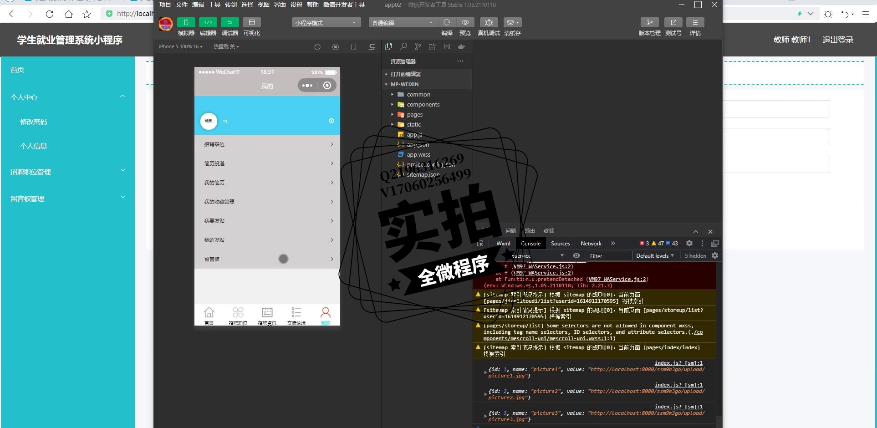Refresh the simulator
This screenshot has width=877, height=428.
coord(317,47)
